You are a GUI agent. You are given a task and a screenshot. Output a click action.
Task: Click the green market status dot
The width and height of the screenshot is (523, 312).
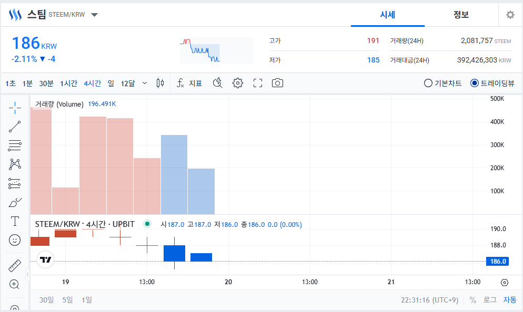coord(147,224)
